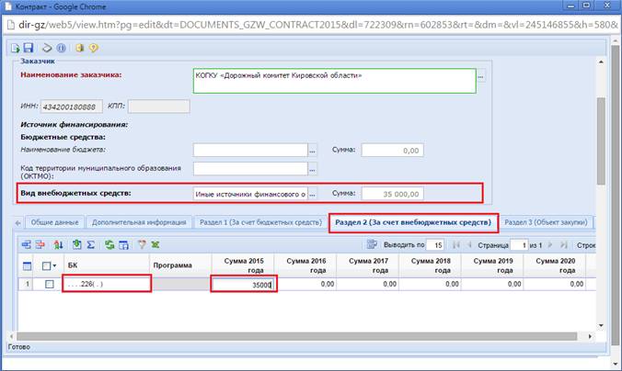Open the ellipsis picker for Наименование бюджета

(313, 151)
